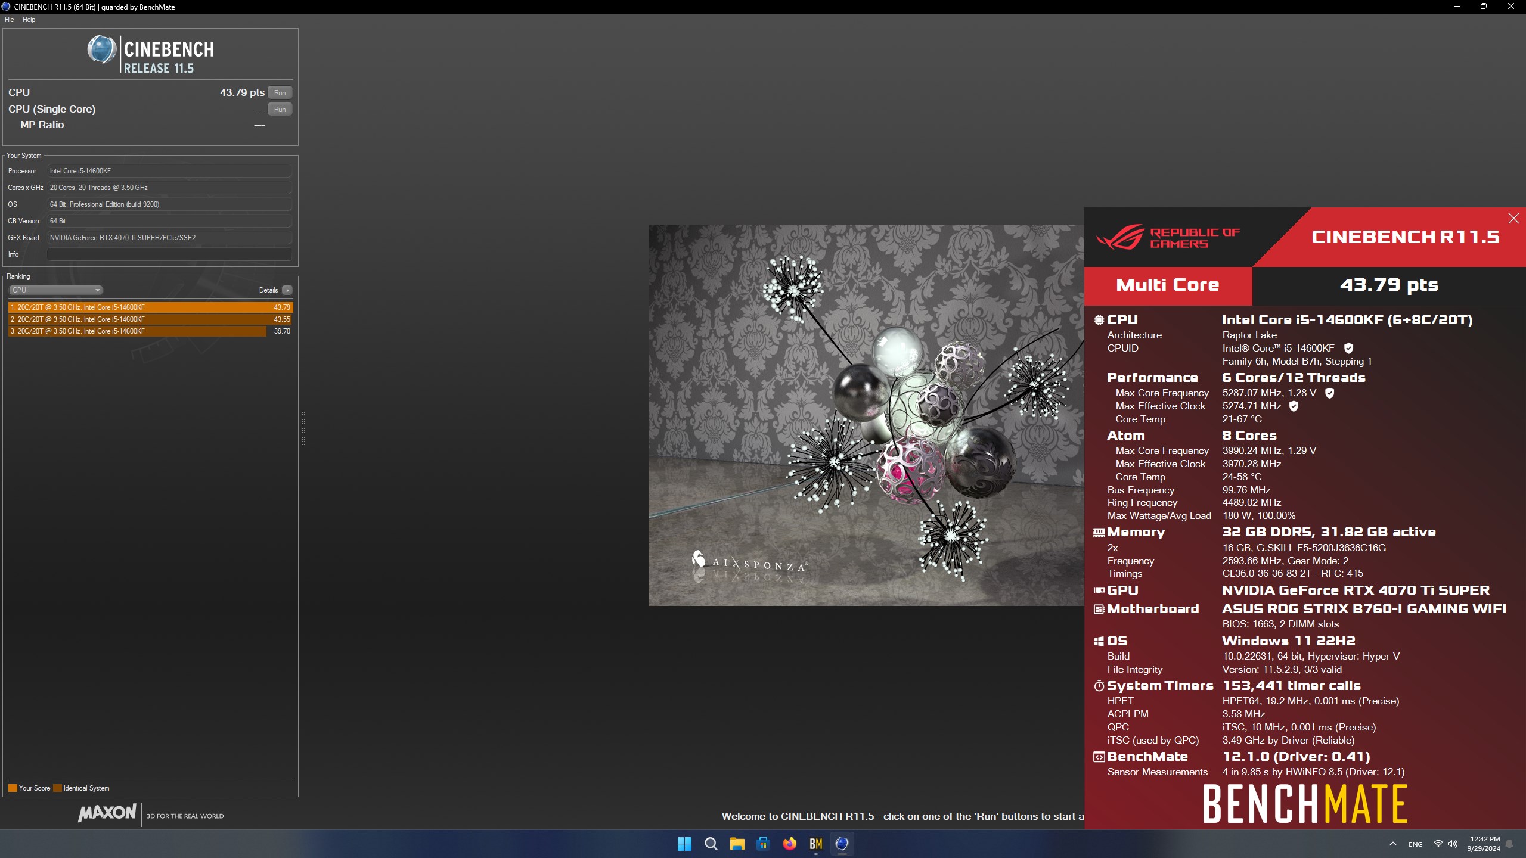The width and height of the screenshot is (1526, 858).
Task: Open the File menu
Action: tap(9, 20)
